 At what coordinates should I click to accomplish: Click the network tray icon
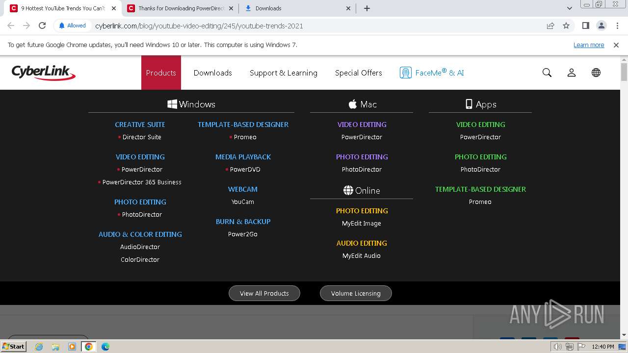pyautogui.click(x=570, y=347)
